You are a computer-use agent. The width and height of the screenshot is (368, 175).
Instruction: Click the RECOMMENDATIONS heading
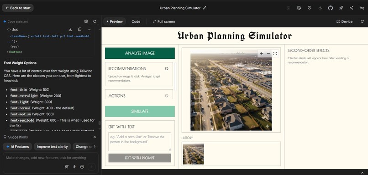pos(127,69)
